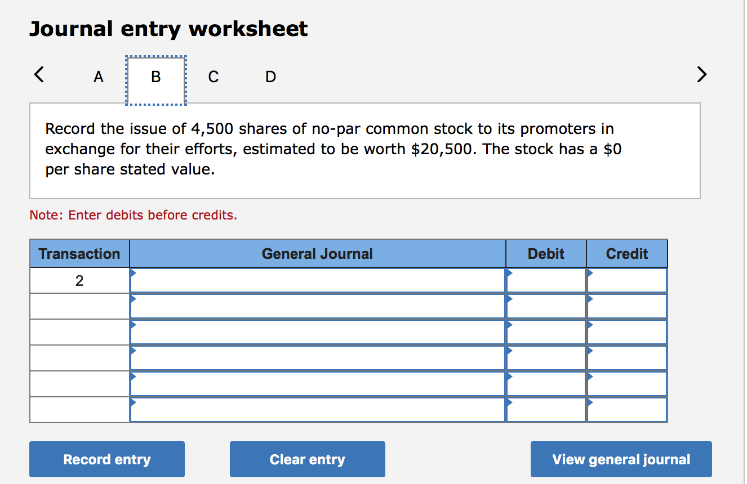Open tab D of the worksheet
Screen dimensions: 747x484
pyautogui.click(x=270, y=77)
